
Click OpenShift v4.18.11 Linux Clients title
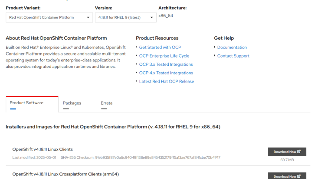tap(43, 150)
